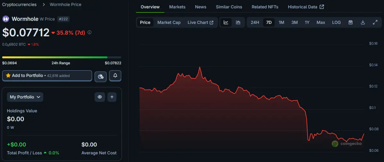Expand chart to fullscreen
The image size is (384, 162).
tap(375, 22)
